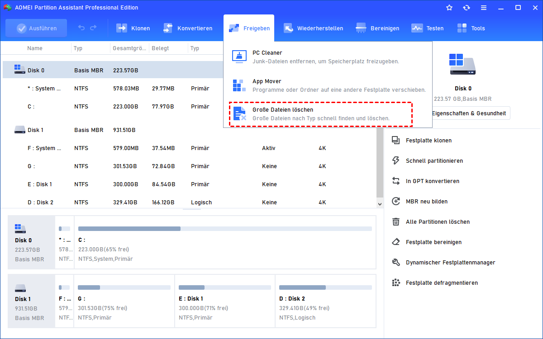
Task: Open the Konvertieren tool
Action: pos(168,28)
